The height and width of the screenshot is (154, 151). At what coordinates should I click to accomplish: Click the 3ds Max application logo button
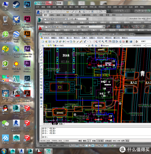coord(40,20)
